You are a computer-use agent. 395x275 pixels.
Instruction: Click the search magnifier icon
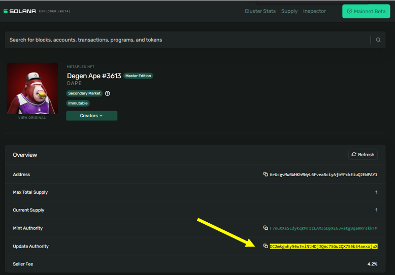378,40
